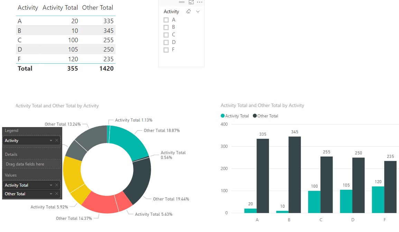Select the 345 Other Total bar for B
The image size is (399, 232).
(295, 175)
